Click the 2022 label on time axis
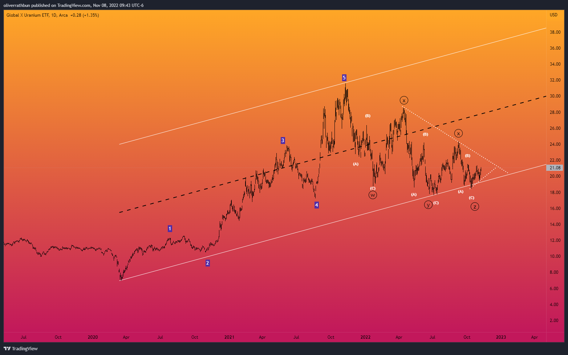Screen dimensions: 568x355 365,337
